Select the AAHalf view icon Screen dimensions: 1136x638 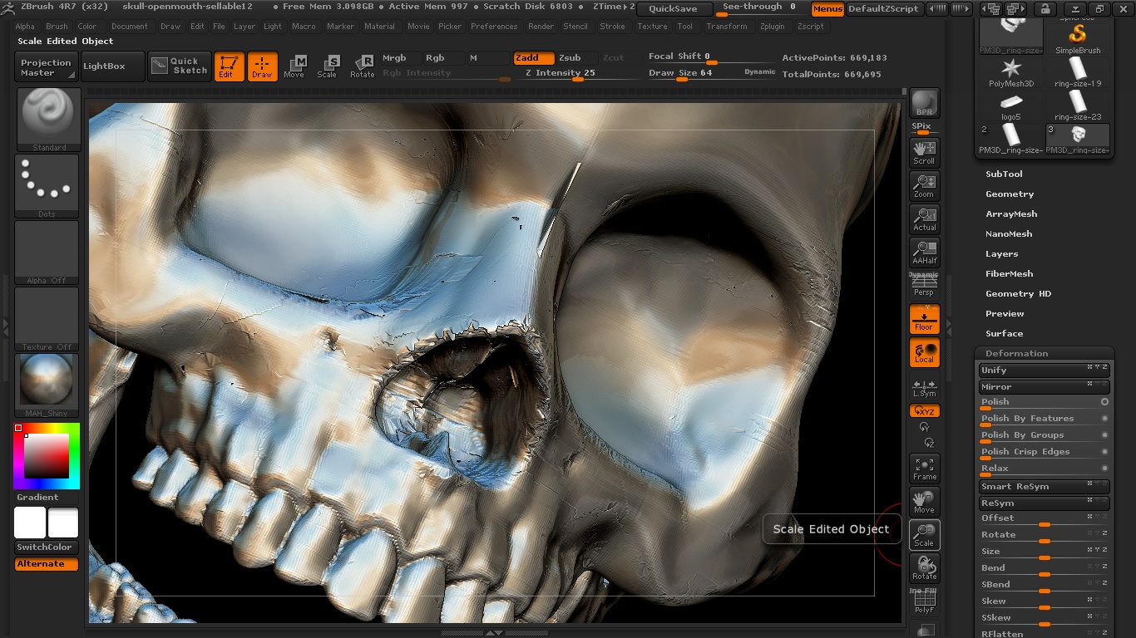924,252
